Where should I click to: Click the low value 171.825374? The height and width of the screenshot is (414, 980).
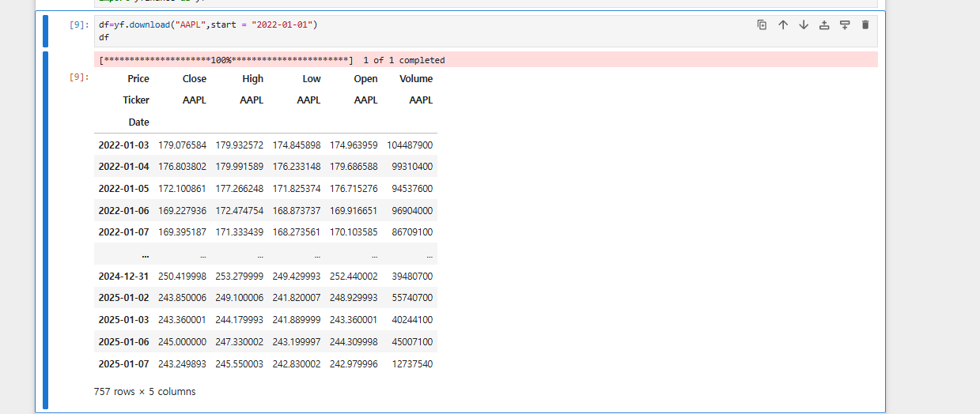click(x=297, y=189)
